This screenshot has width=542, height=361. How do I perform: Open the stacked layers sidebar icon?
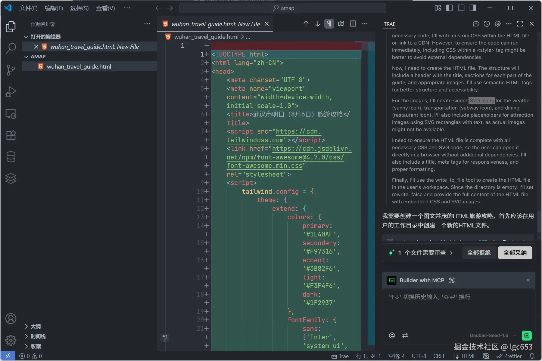(11, 178)
